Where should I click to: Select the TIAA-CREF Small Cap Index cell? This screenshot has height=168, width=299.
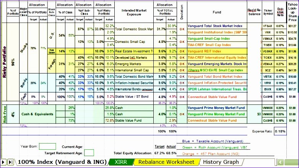pyautogui.click(x=217, y=45)
